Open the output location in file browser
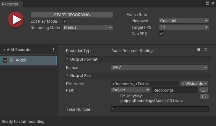 click(204, 96)
